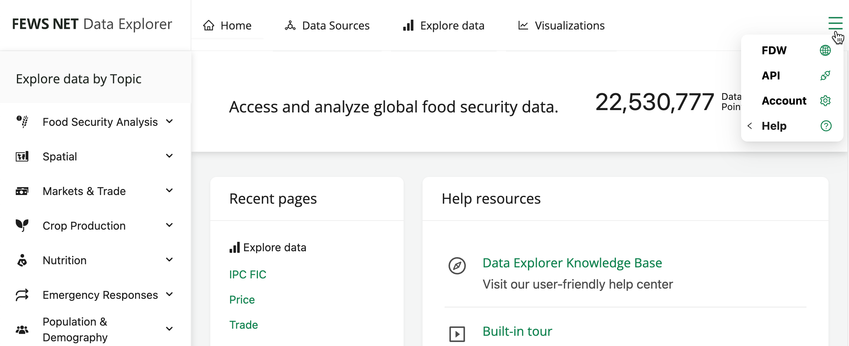Click the Help question mark icon

(826, 126)
